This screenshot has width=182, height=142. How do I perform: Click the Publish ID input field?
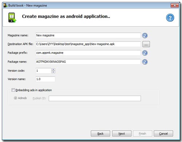point(95,98)
